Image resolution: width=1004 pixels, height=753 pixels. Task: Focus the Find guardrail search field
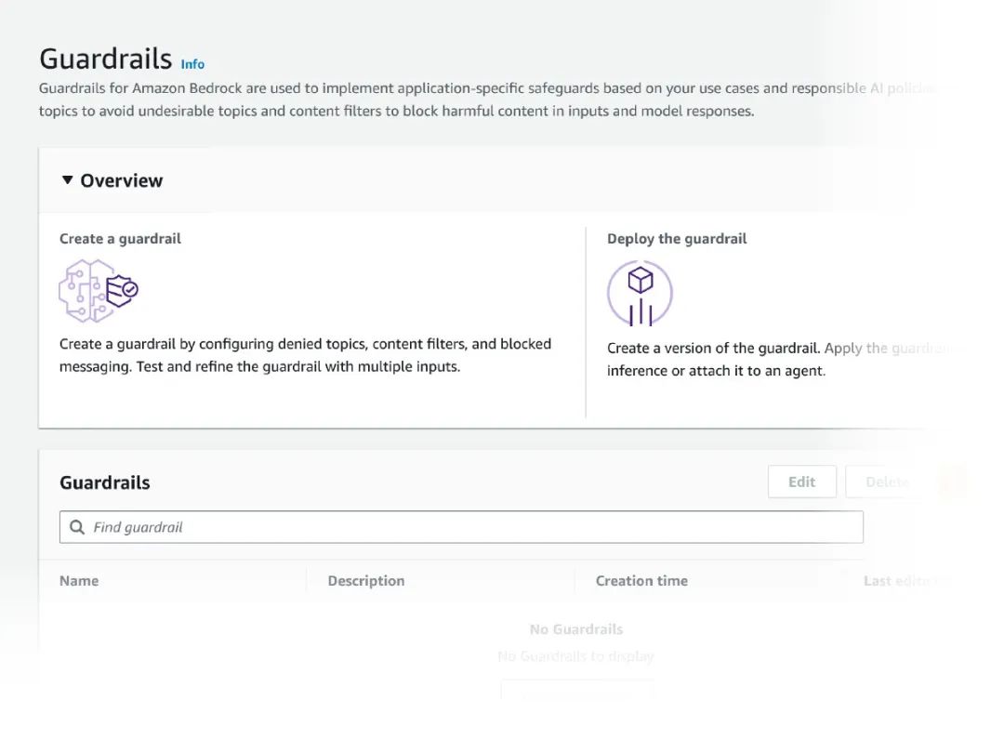465,527
